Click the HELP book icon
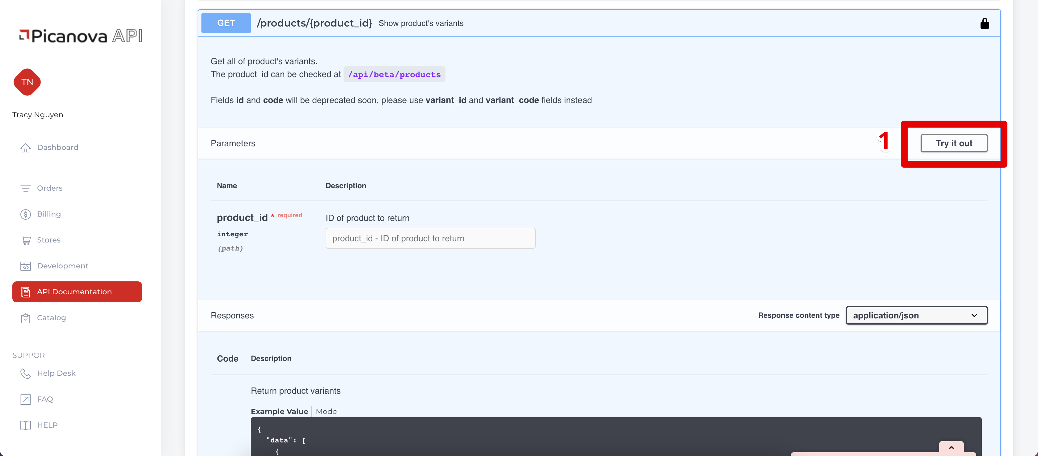The image size is (1038, 456). coord(25,425)
